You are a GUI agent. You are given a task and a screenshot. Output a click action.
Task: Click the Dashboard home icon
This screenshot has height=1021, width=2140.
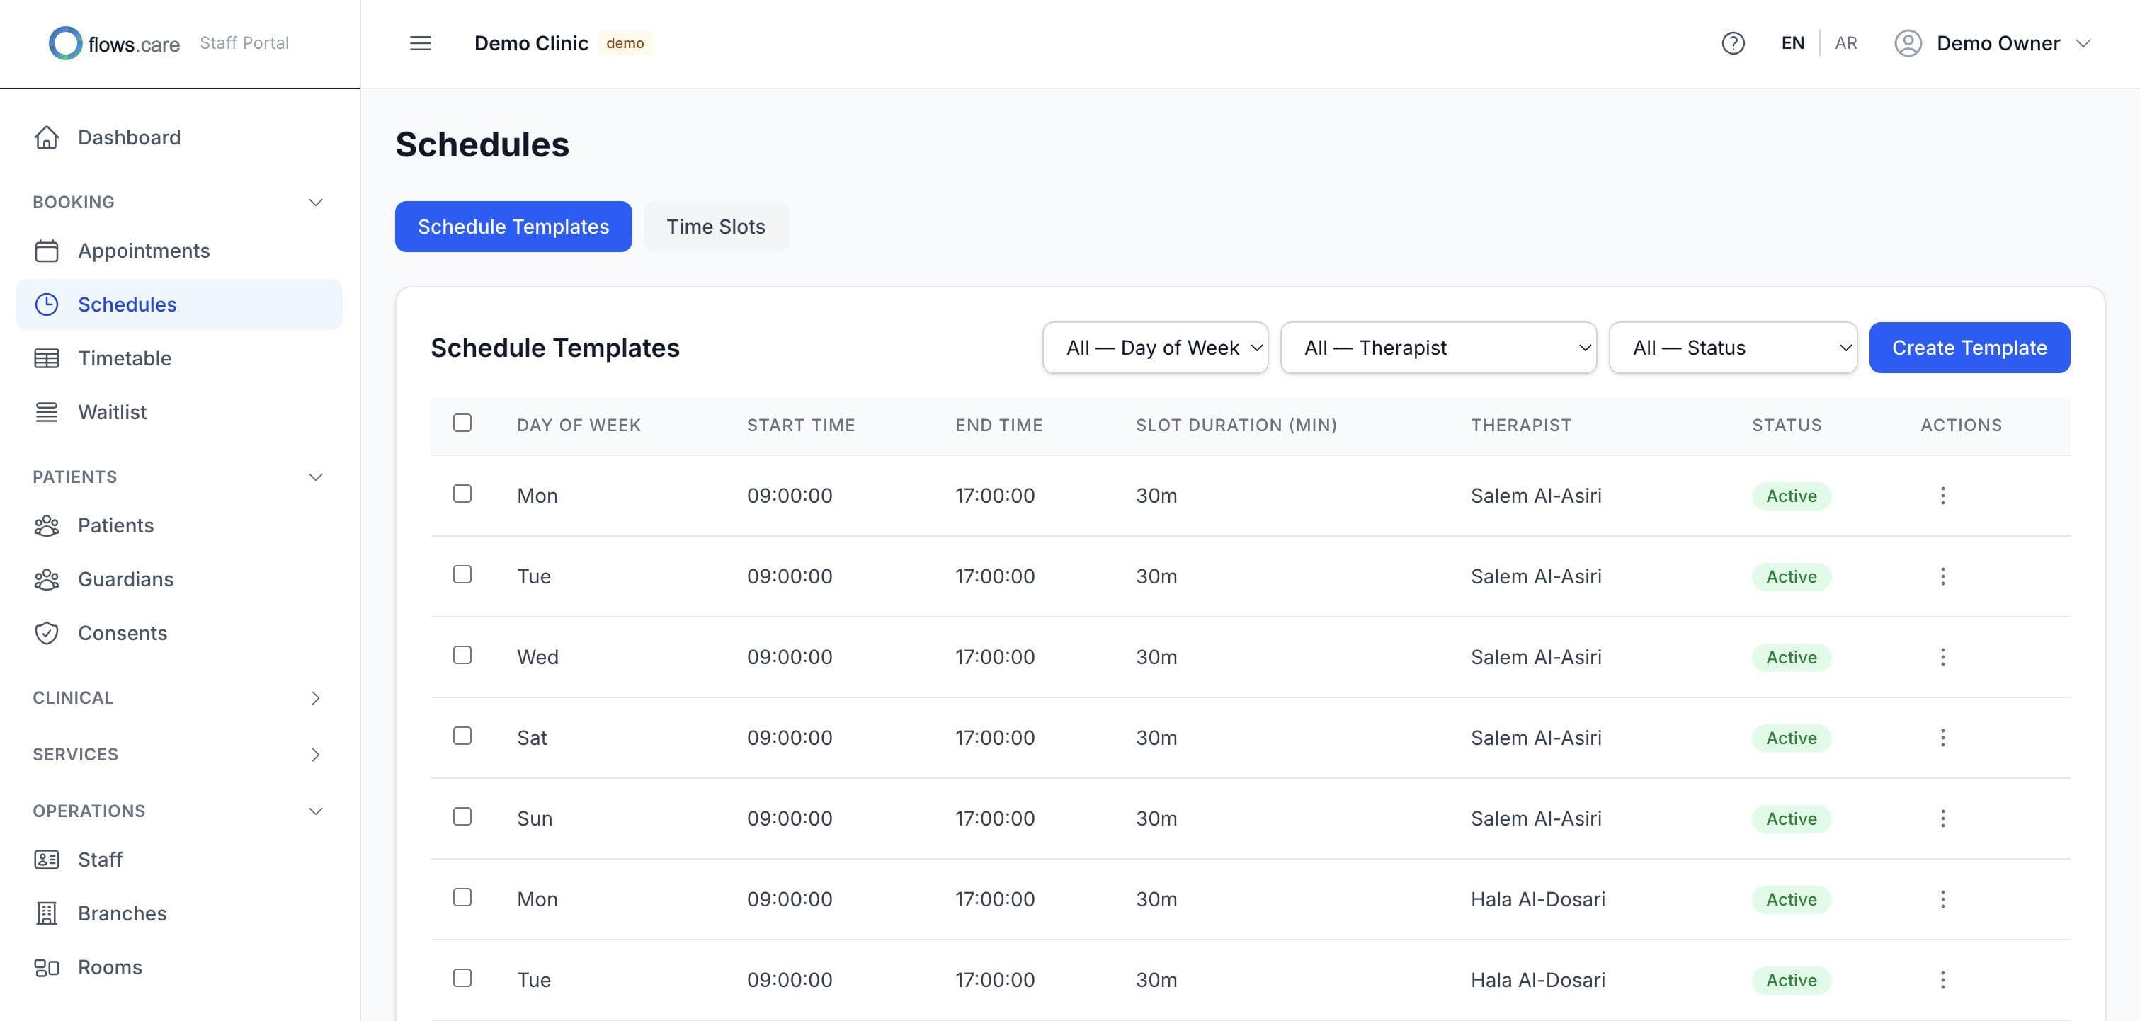47,137
